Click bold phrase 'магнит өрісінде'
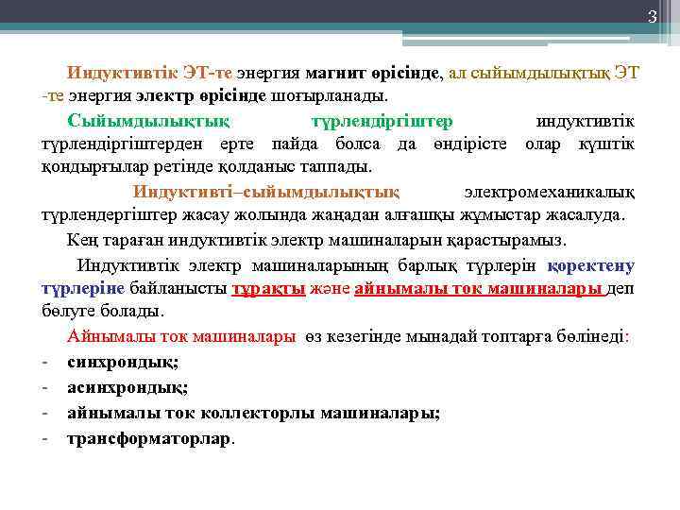 (x=372, y=73)
